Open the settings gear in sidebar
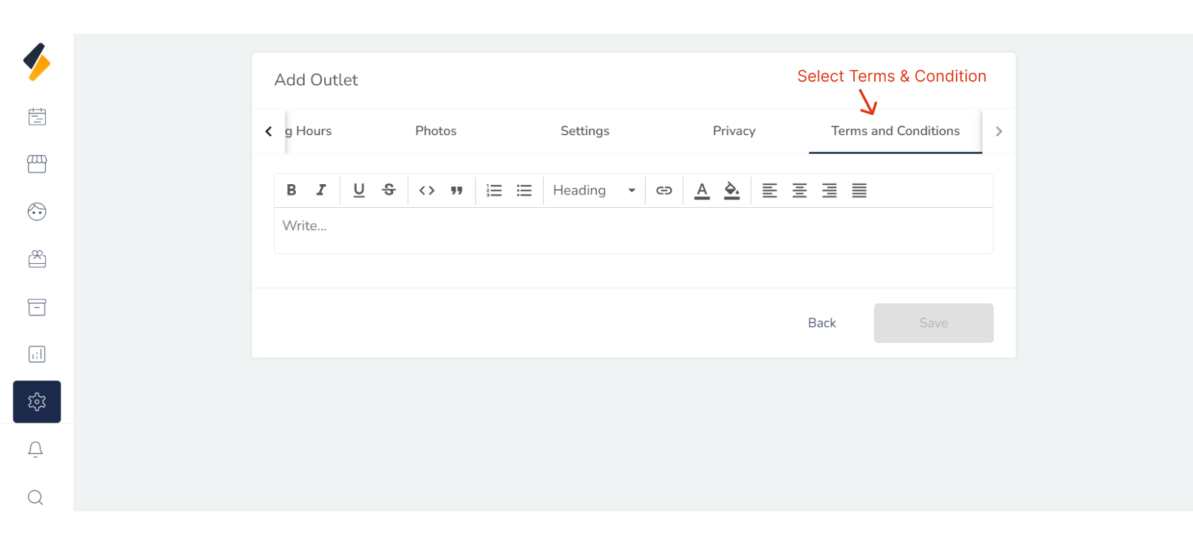1193x545 pixels. (x=37, y=402)
